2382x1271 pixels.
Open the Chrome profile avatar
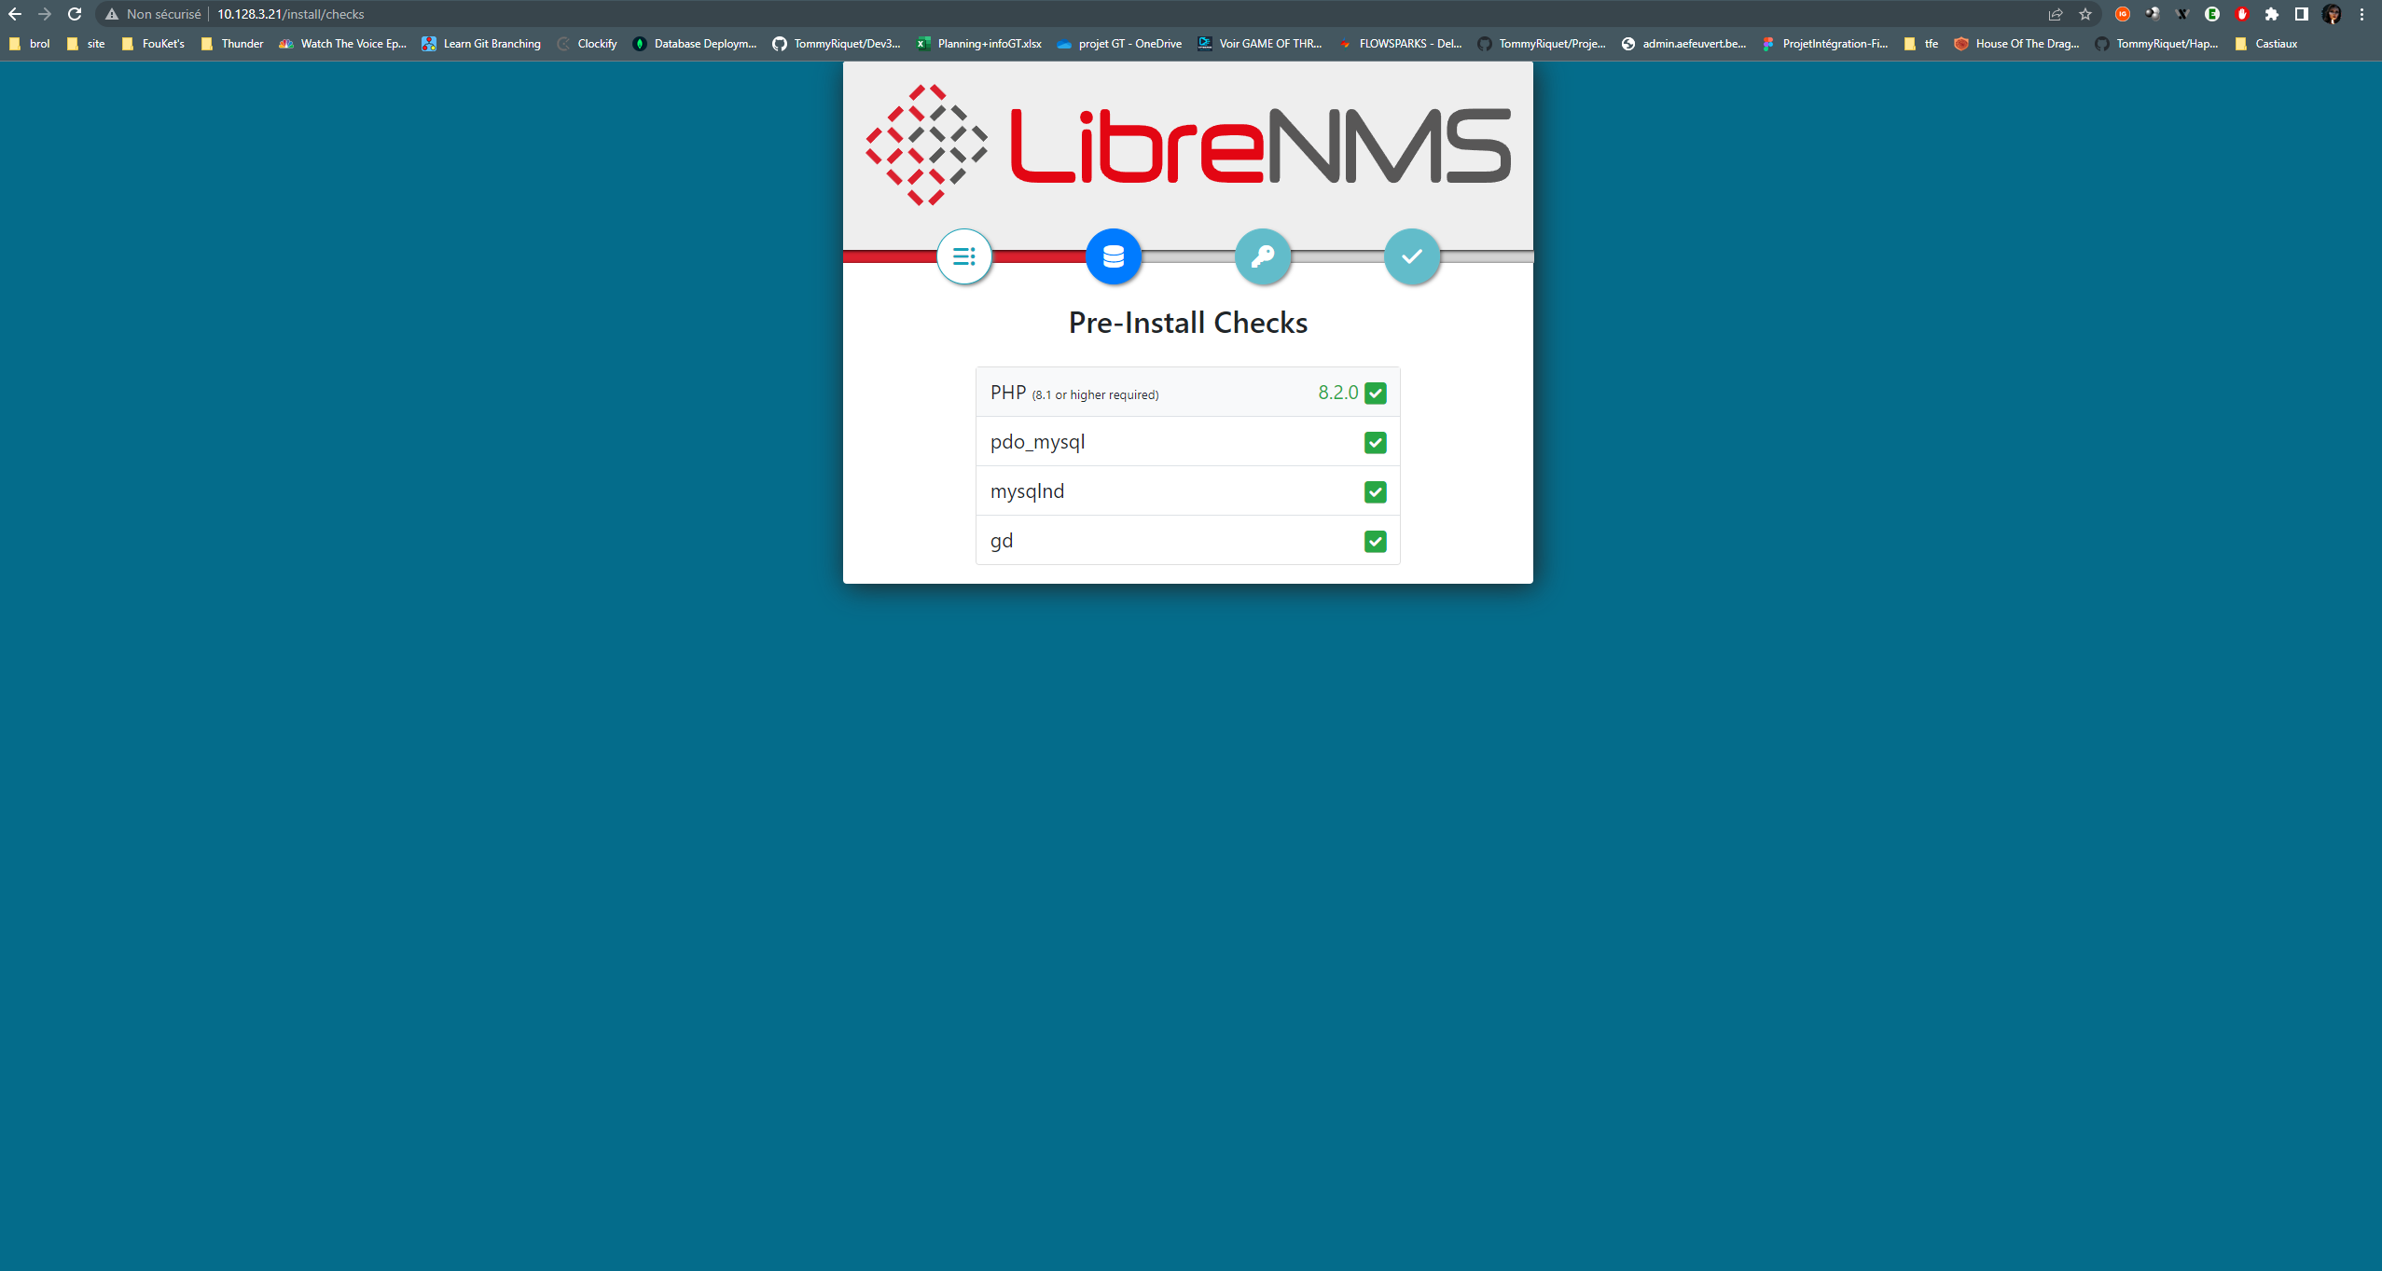pos(2332,14)
